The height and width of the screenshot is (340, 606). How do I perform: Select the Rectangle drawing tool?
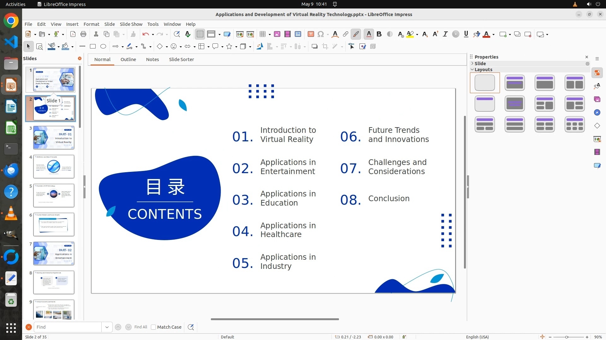tap(93, 47)
